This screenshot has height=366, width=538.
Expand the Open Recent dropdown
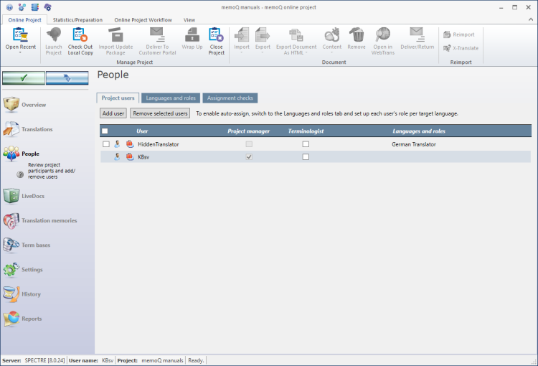(20, 52)
